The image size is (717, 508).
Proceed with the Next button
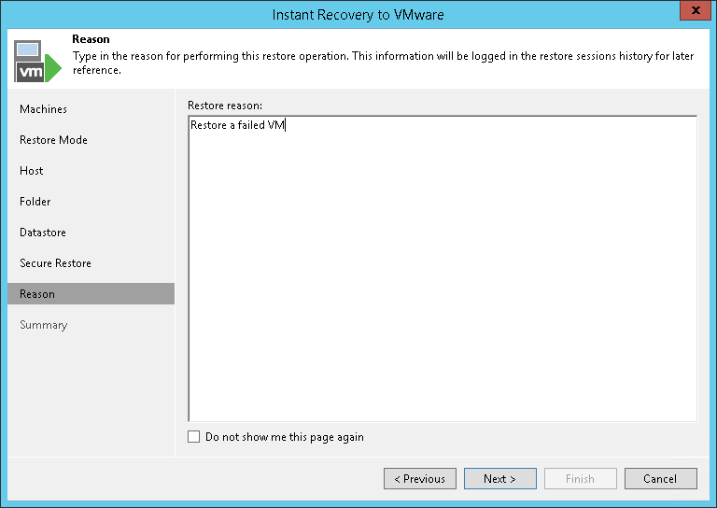coord(499,479)
